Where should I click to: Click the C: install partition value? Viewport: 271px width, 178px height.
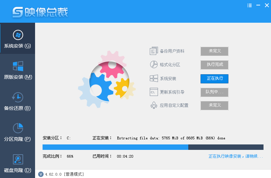[69, 138]
